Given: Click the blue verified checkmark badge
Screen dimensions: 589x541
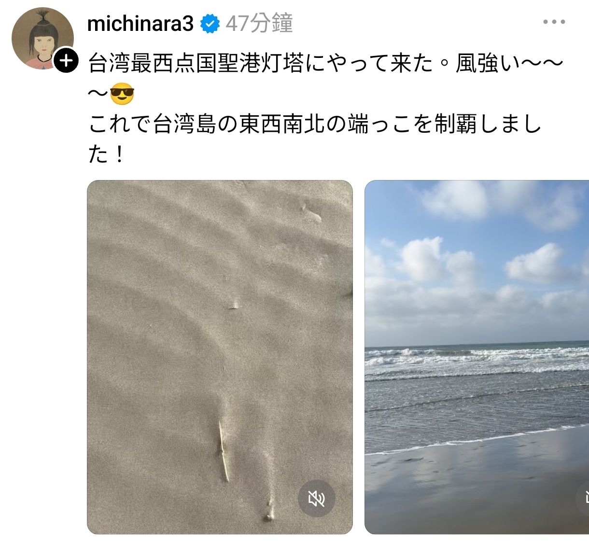Looking at the screenshot, I should click(x=210, y=24).
